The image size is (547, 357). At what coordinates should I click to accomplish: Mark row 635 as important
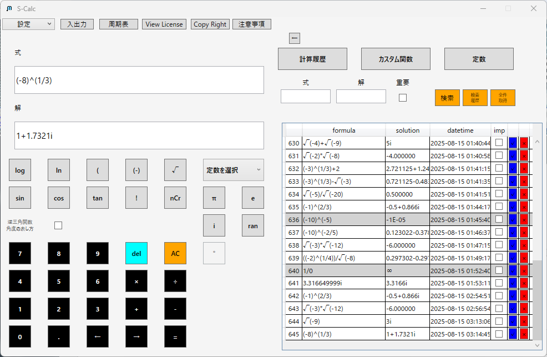coord(499,206)
